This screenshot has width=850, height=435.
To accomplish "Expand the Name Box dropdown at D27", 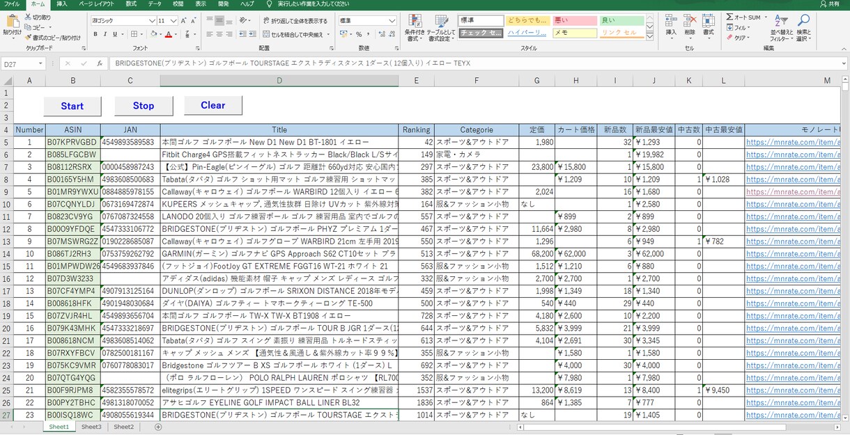I will click(41, 63).
